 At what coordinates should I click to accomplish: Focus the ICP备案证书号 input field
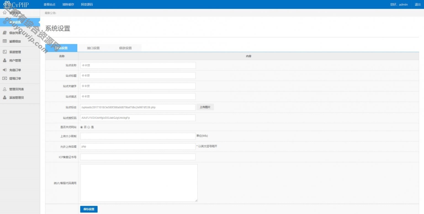(x=138, y=157)
